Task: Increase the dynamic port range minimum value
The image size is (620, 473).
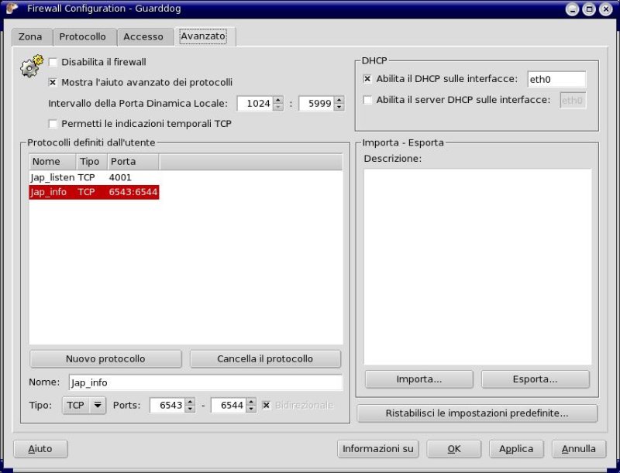Action: pyautogui.click(x=277, y=99)
